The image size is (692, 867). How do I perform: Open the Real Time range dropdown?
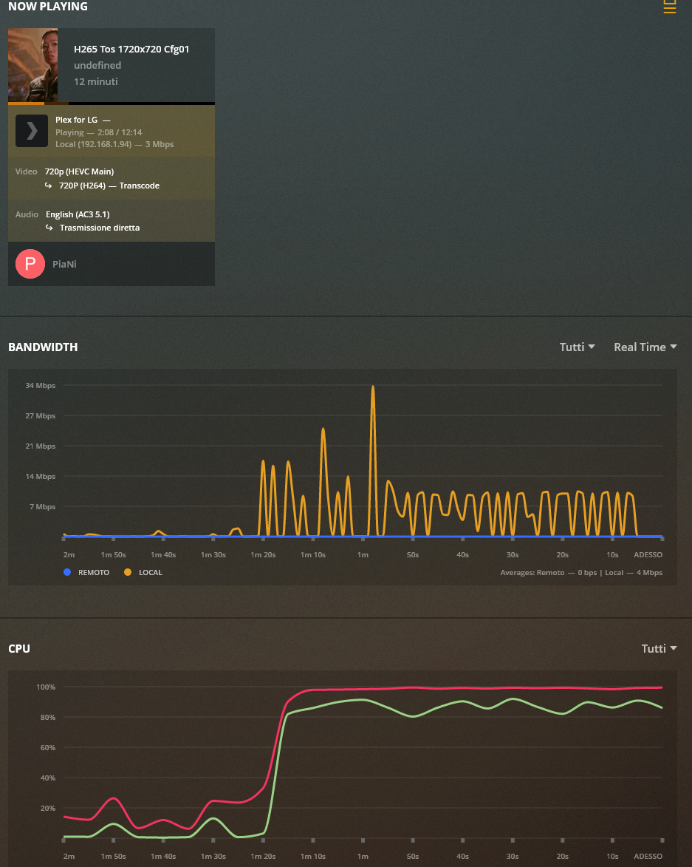(x=645, y=347)
